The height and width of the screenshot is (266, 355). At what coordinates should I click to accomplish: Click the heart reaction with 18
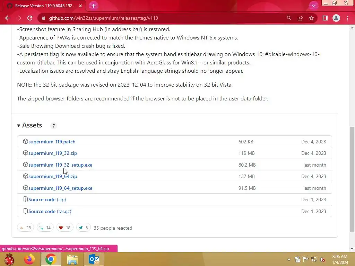coord(65,228)
